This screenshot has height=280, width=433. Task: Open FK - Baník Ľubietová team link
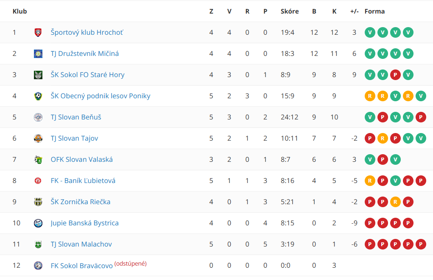click(x=83, y=181)
